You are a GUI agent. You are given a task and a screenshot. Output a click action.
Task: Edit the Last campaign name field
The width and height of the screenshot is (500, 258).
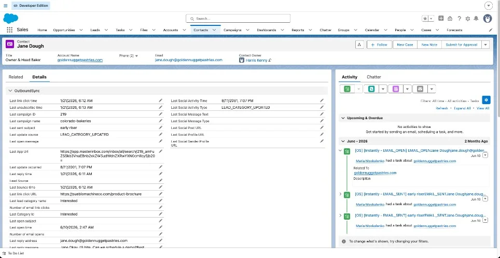(x=161, y=121)
